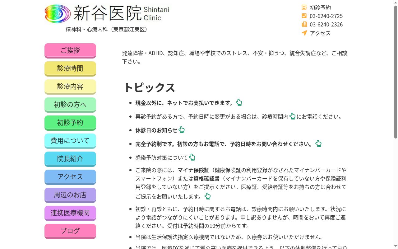Click the pointing hand after 感染予防対策について
The height and width of the screenshot is (249, 398).
(192, 157)
